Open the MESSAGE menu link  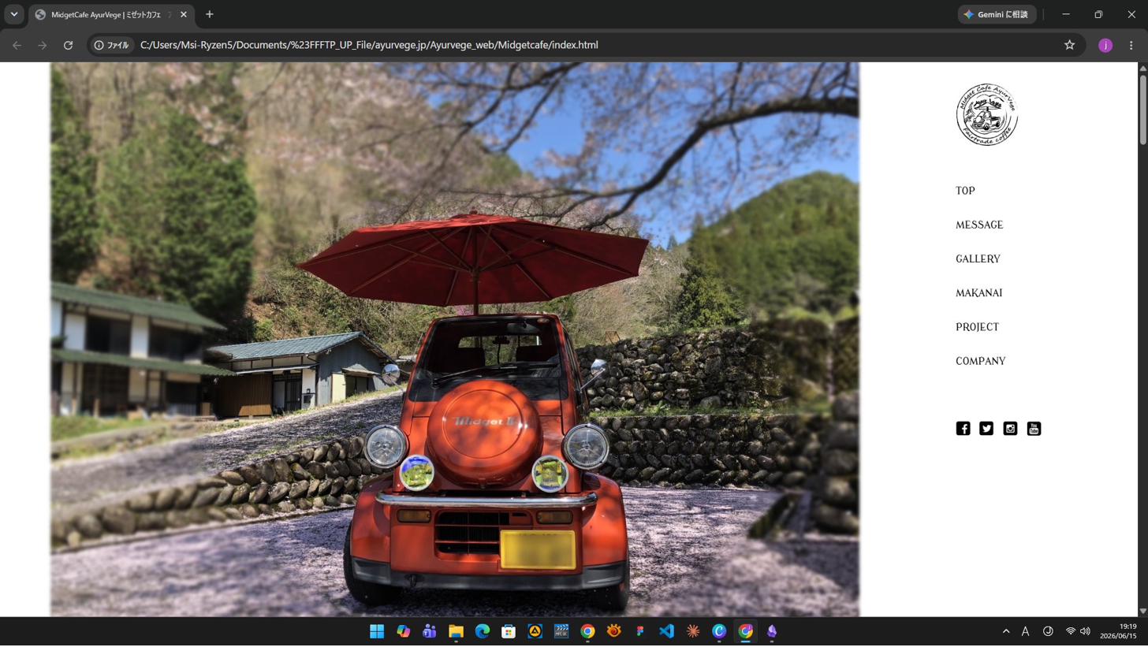point(979,225)
